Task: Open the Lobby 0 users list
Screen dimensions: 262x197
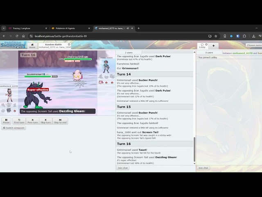Action: [x=209, y=53]
